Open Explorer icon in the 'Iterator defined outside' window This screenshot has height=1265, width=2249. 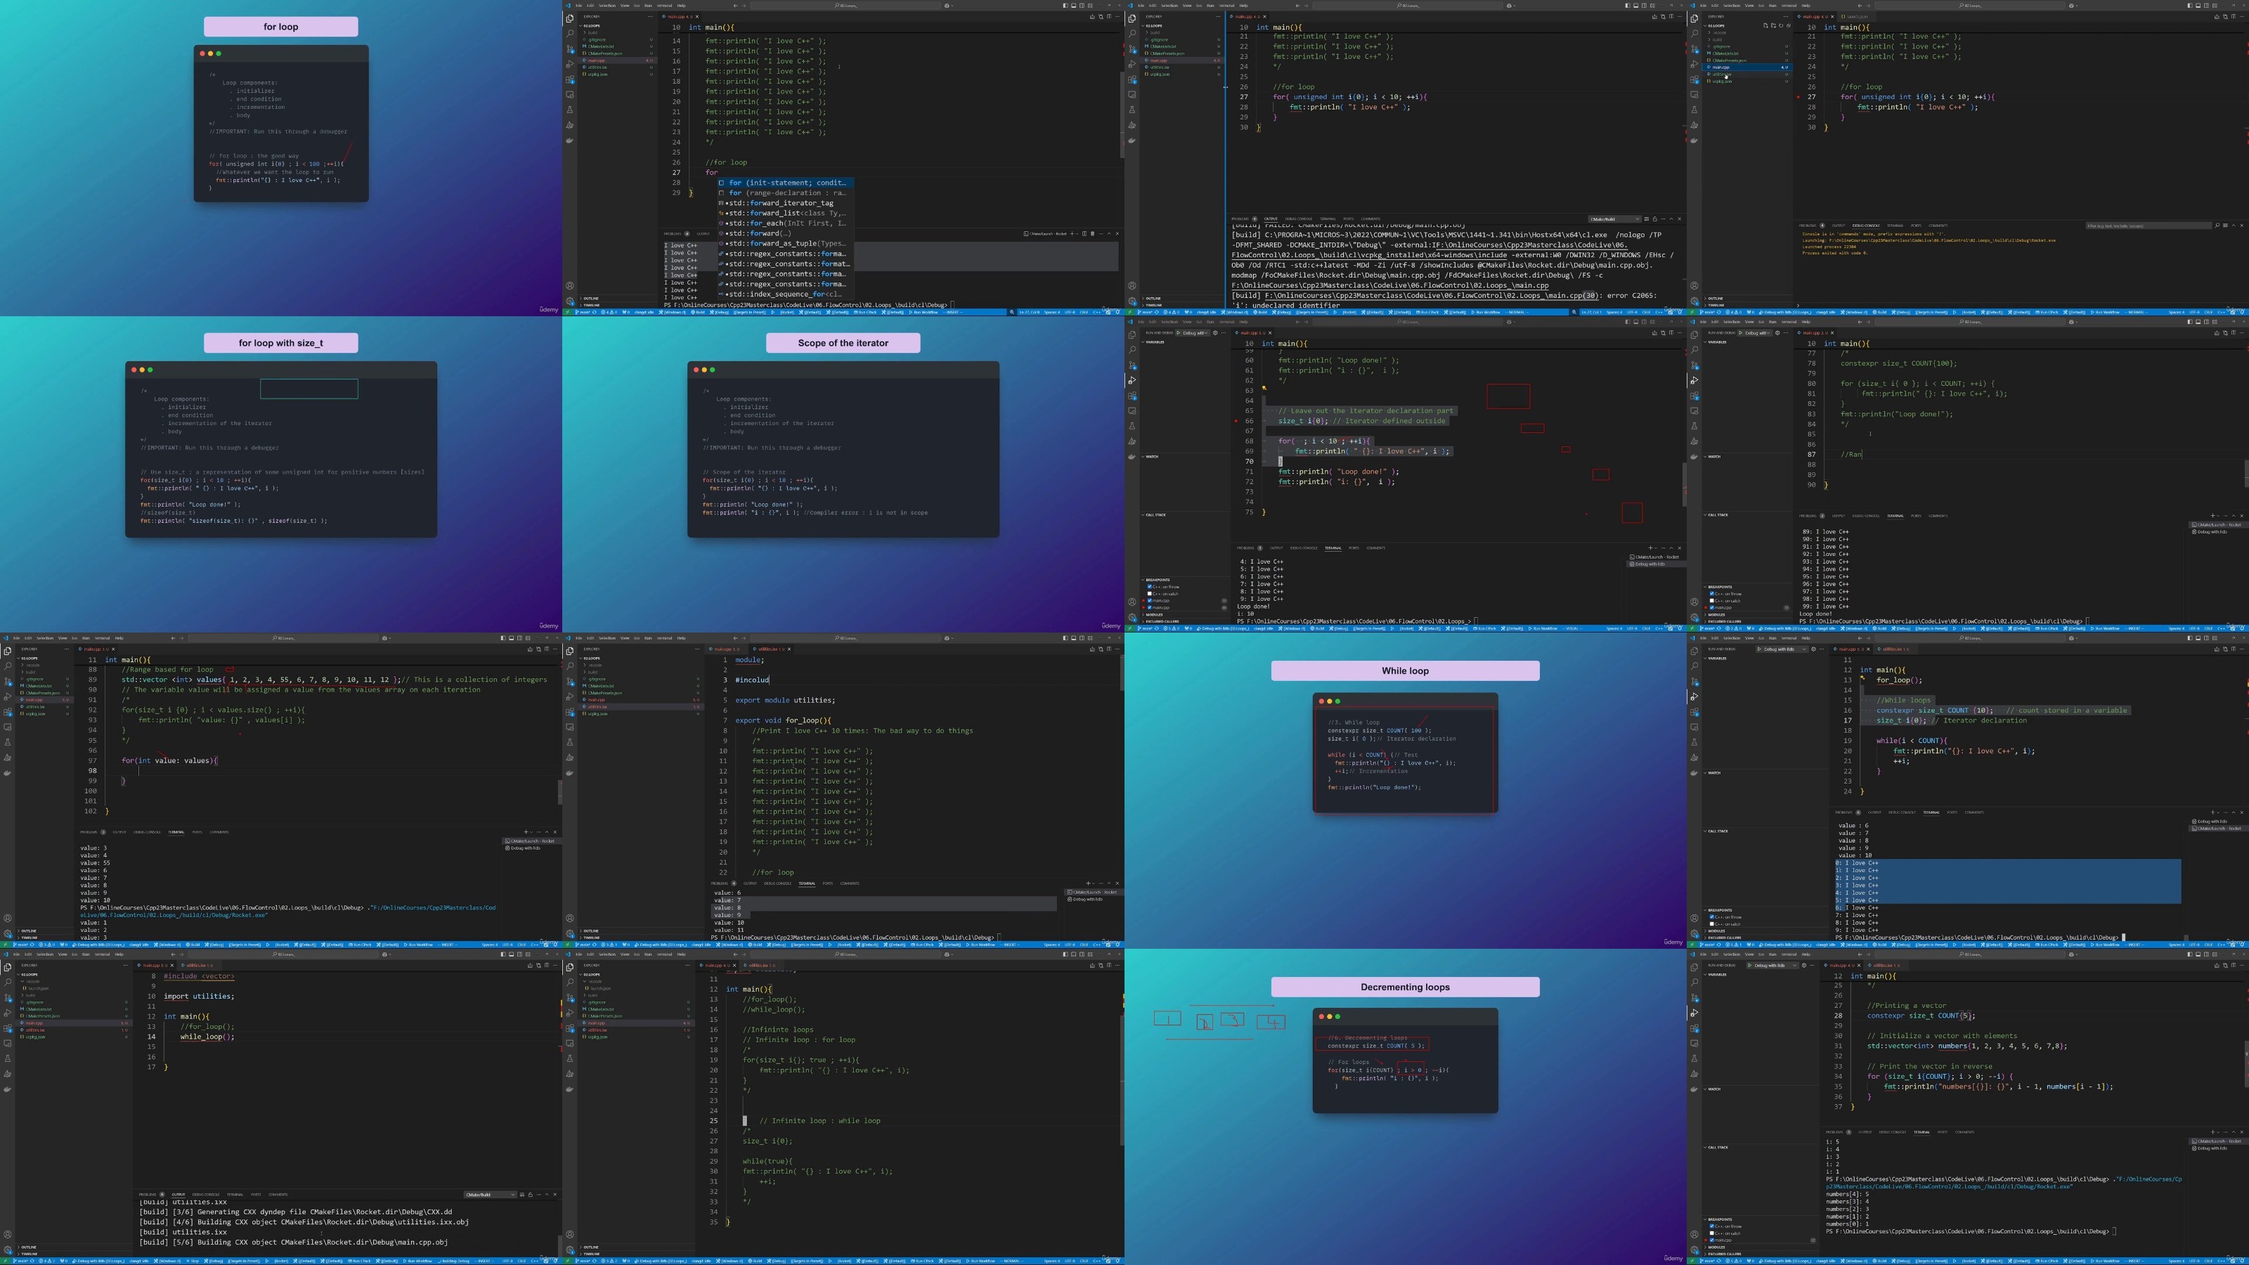pyautogui.click(x=1132, y=335)
